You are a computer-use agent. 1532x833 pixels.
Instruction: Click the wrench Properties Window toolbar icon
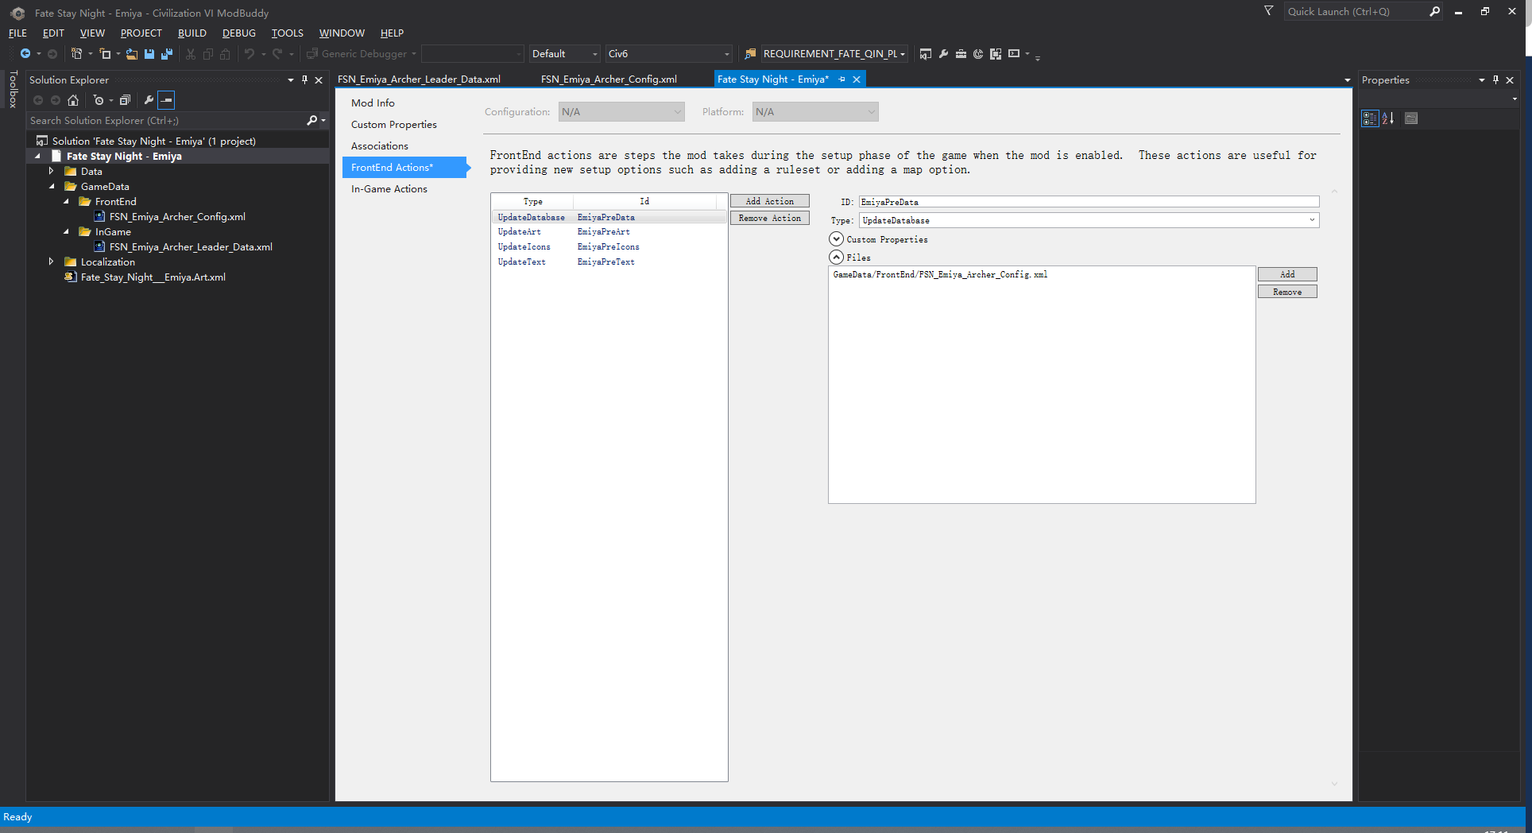click(943, 54)
